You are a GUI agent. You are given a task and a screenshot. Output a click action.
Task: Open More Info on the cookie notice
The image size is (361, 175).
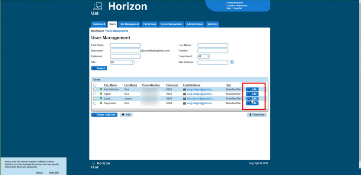(x=54, y=172)
